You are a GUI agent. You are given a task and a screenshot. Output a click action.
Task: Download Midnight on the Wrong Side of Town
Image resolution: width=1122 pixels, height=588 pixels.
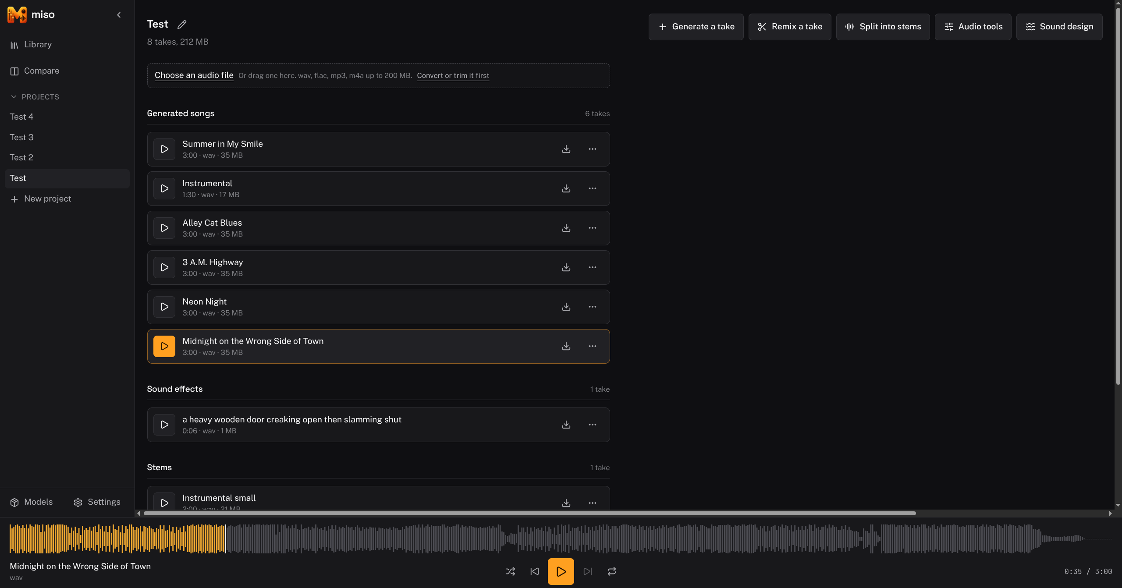tap(566, 347)
